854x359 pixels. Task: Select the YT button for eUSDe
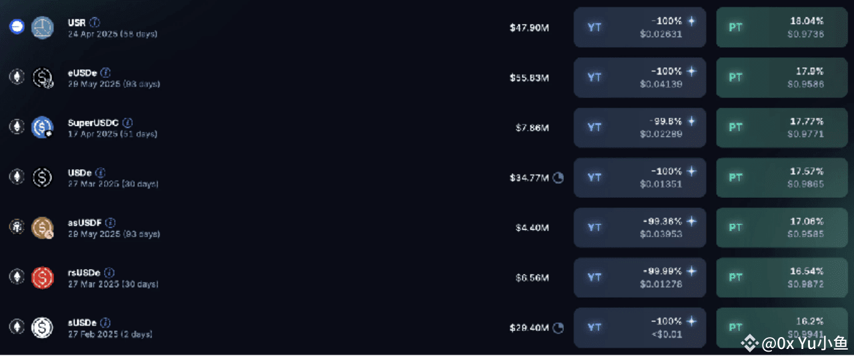[639, 77]
